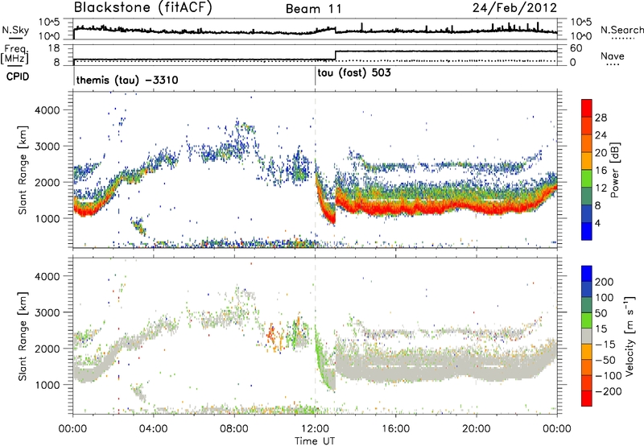Viewport: 644px width, 446px height.
Task: Click the 04:00 time tick label
Action: 154,429
